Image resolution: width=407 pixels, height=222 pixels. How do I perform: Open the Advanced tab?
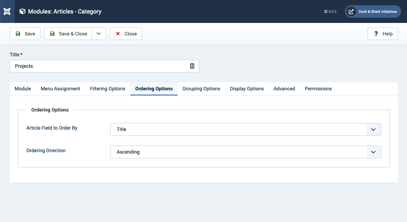coord(284,89)
